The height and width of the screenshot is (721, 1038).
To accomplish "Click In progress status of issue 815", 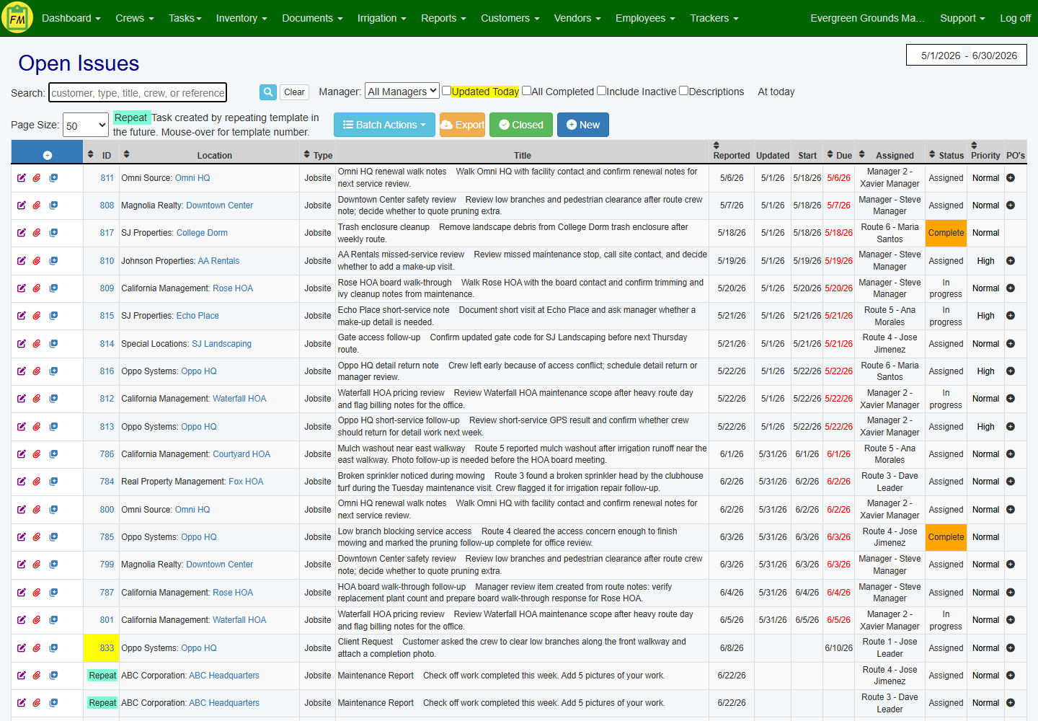I will coord(946,316).
